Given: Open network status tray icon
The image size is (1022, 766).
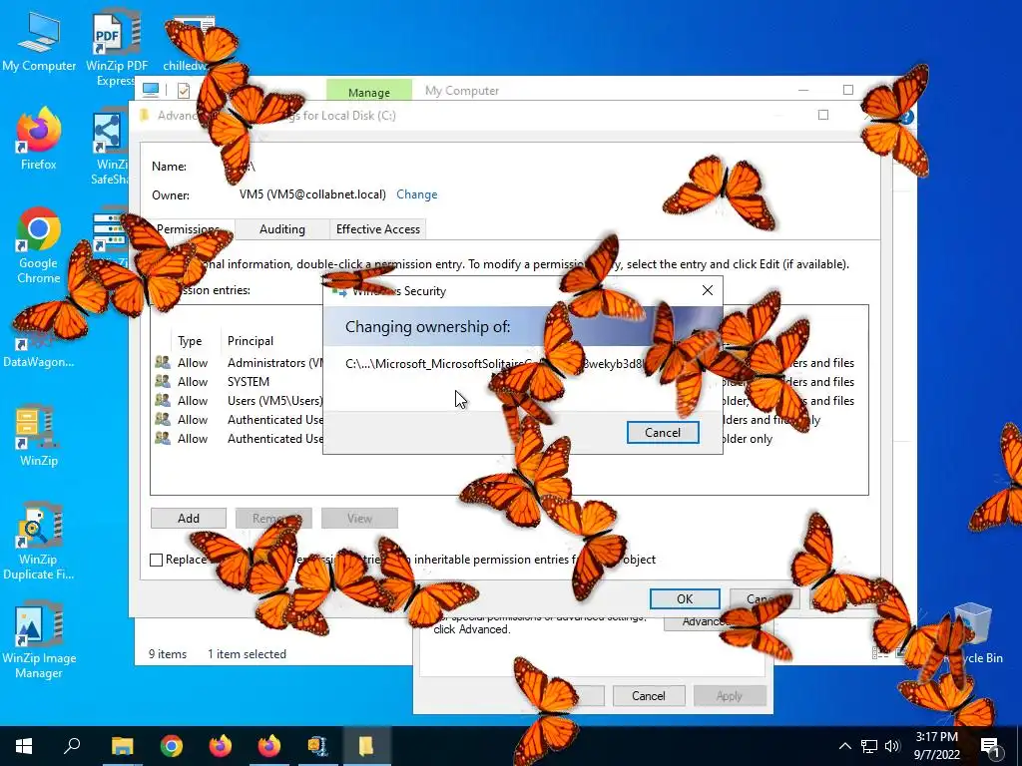Looking at the screenshot, I should point(869,746).
